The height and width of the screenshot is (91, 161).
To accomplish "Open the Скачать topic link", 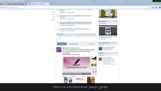I will 62,11.
